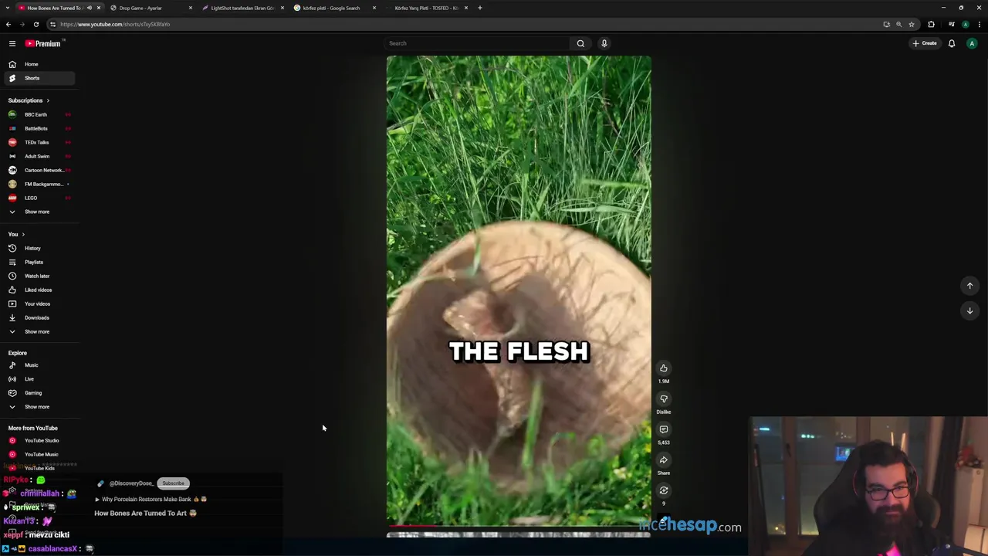988x556 pixels.
Task: Mute the audio on the YouTube tab
Action: 89,8
